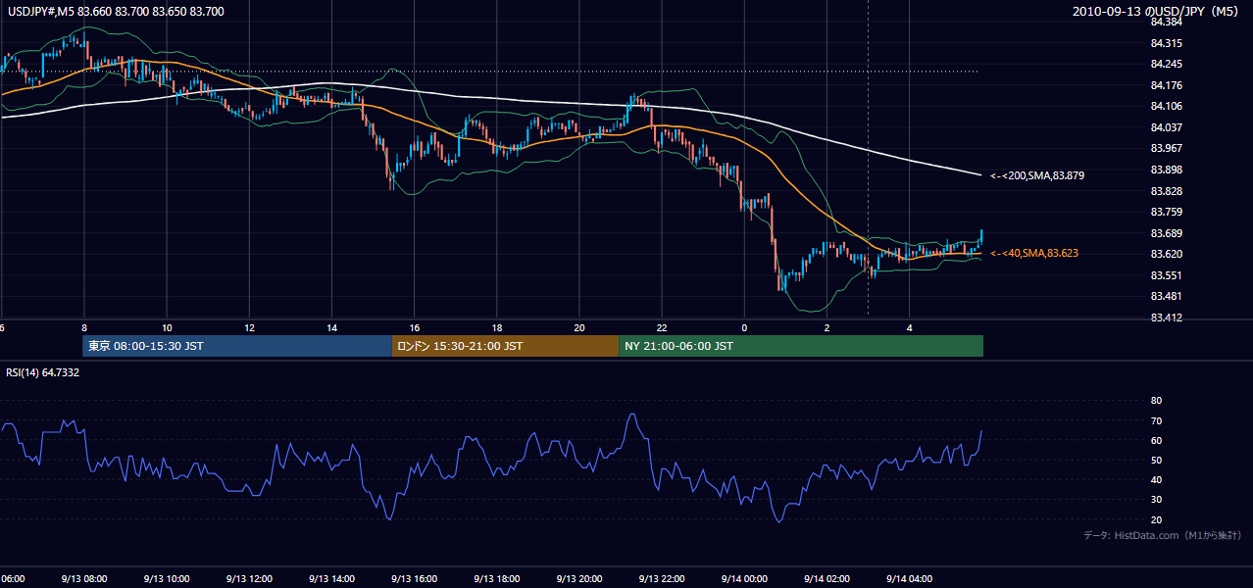Screen dimensions: 1253x588
Task: Click the 9/13 12:00 bottom time label
Action: pyautogui.click(x=249, y=578)
